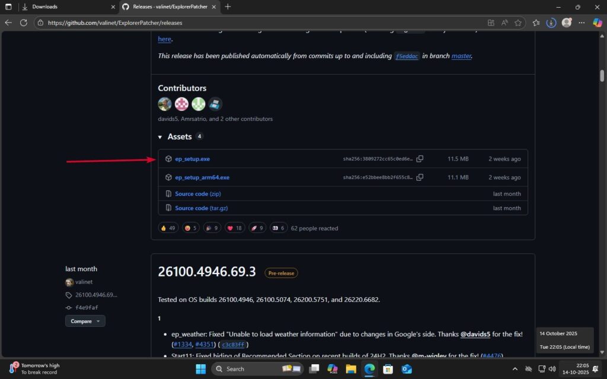Toggle the thumbs up reaction
607x379 pixels.
(x=168, y=227)
